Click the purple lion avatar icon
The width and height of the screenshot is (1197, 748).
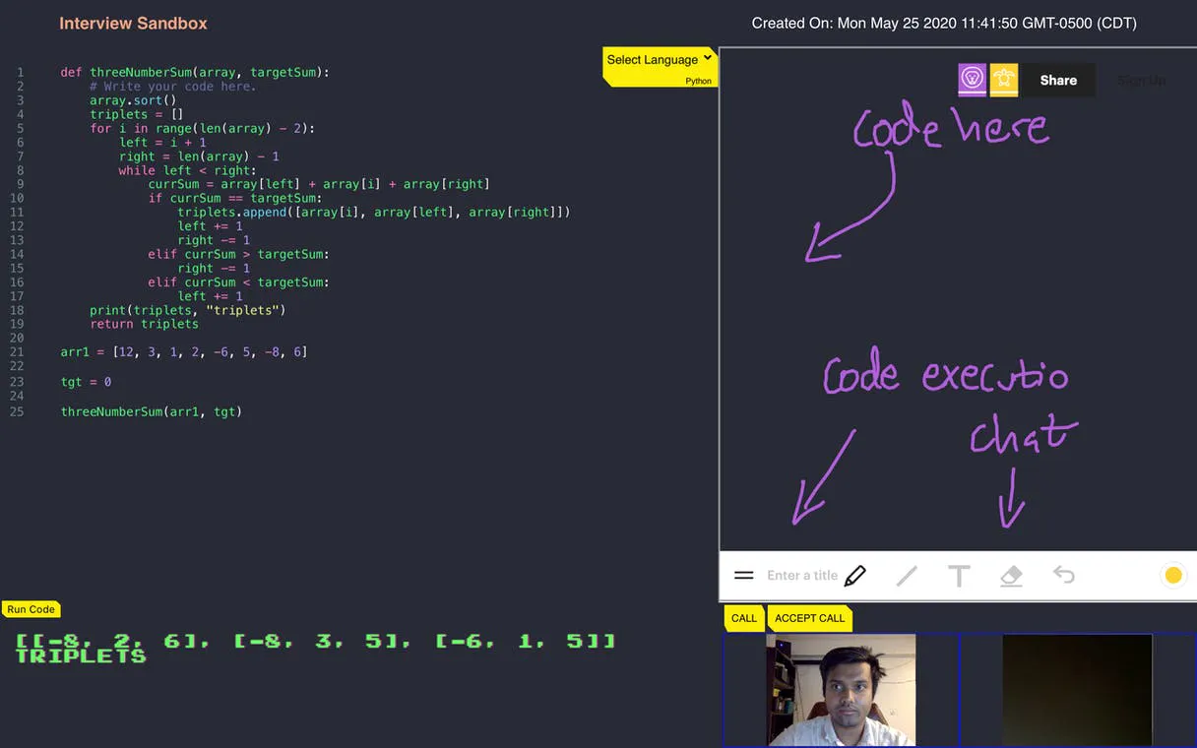point(972,80)
